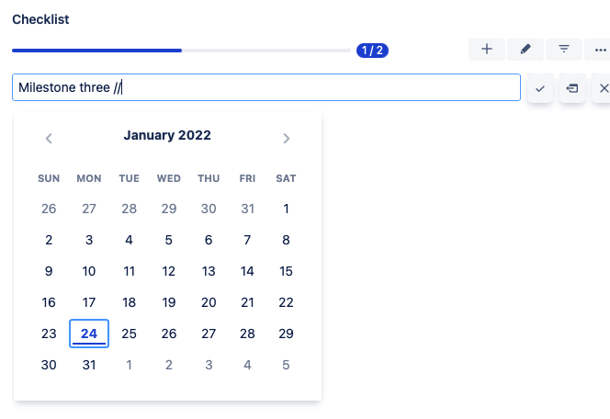
Task: Choose February 5 from next month
Action: click(286, 365)
